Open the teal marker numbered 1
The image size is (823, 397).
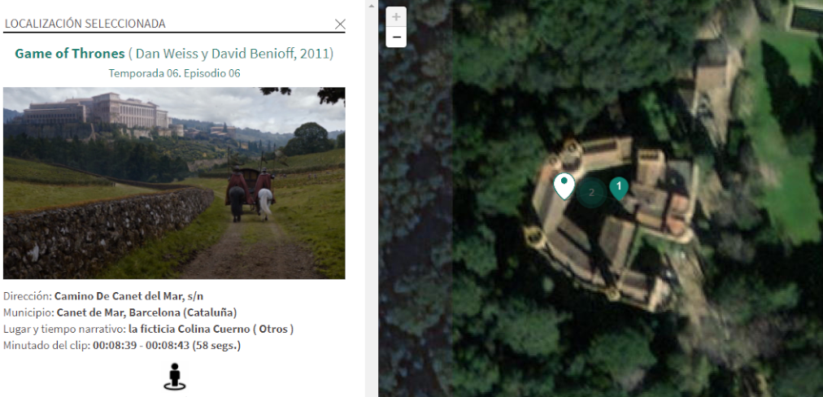click(x=619, y=188)
